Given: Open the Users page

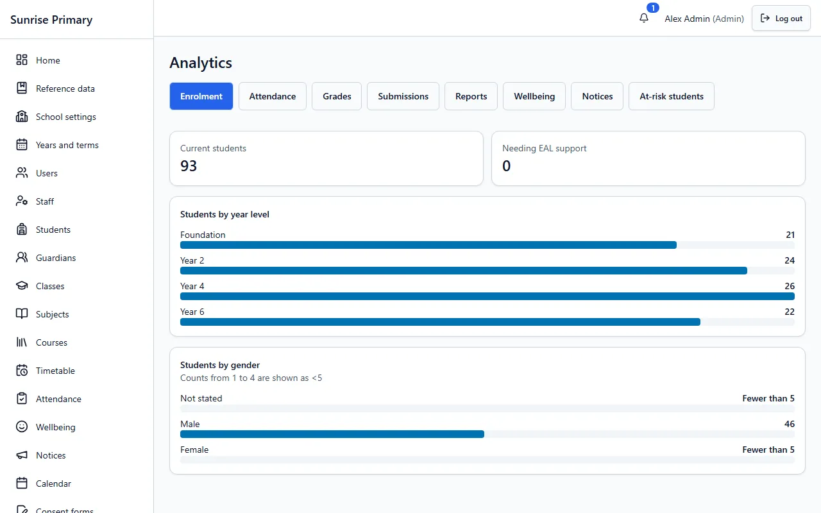Looking at the screenshot, I should point(77,172).
